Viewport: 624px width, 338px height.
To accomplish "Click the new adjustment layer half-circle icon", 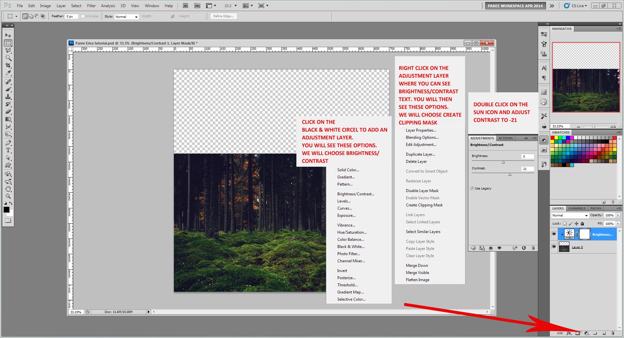I will pos(587,333).
